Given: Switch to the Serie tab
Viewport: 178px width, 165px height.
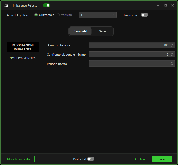Looking at the screenshot, I should (102, 31).
